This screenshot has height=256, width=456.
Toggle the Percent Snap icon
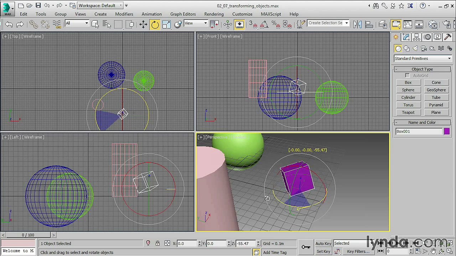[275, 24]
